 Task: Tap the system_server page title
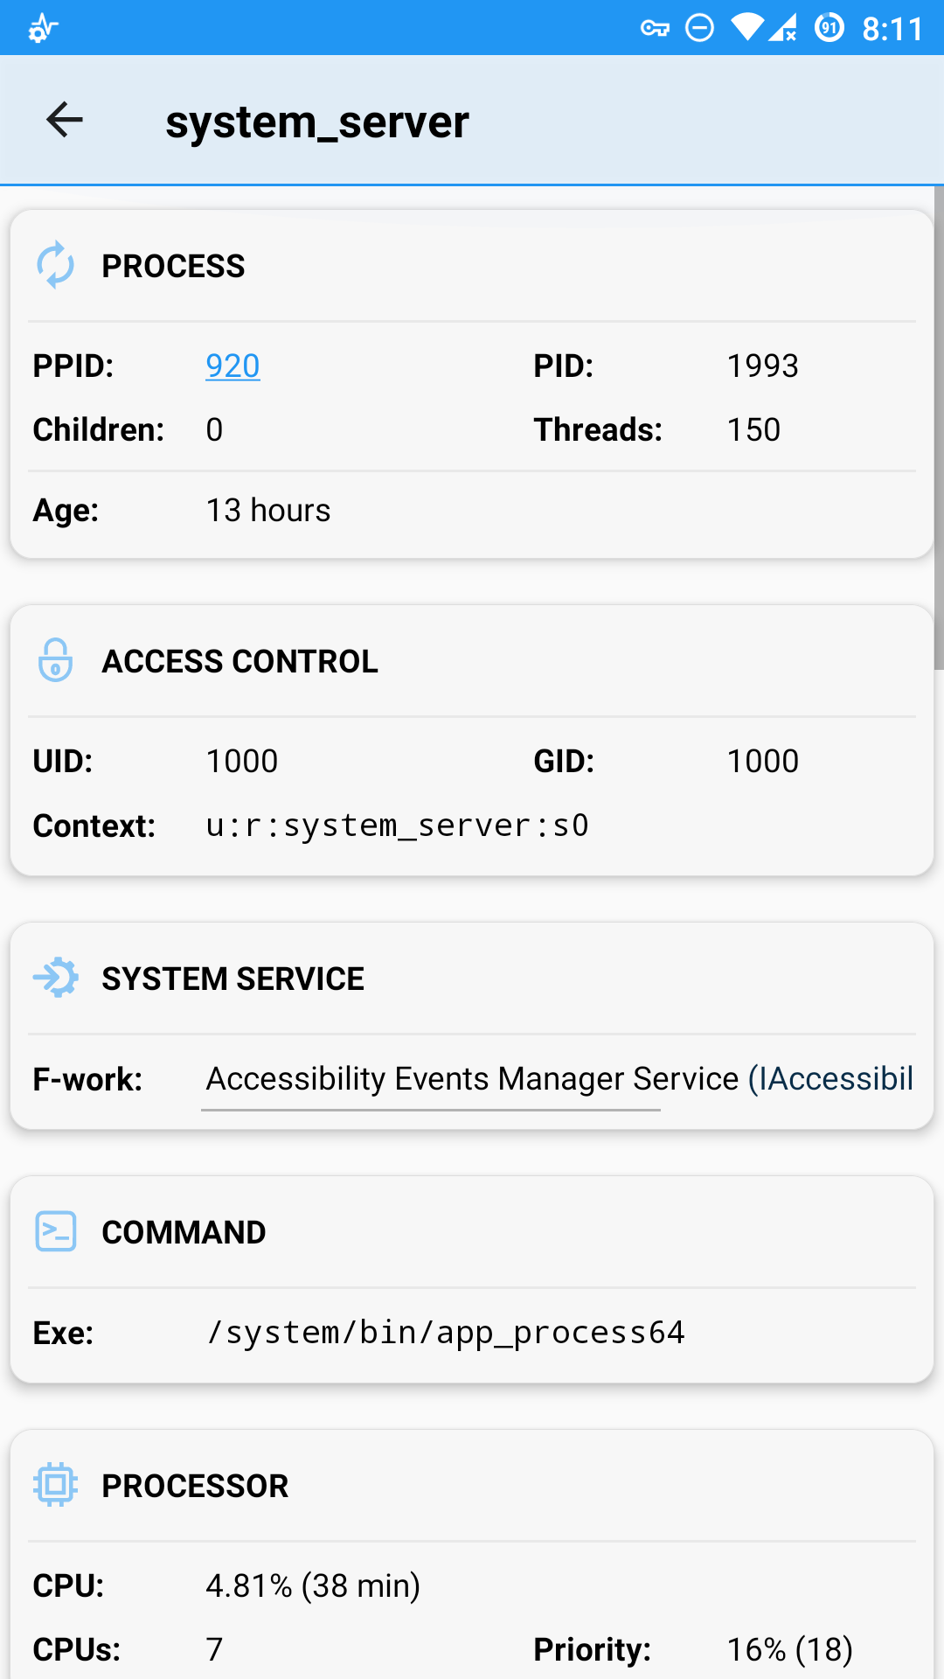click(x=317, y=122)
